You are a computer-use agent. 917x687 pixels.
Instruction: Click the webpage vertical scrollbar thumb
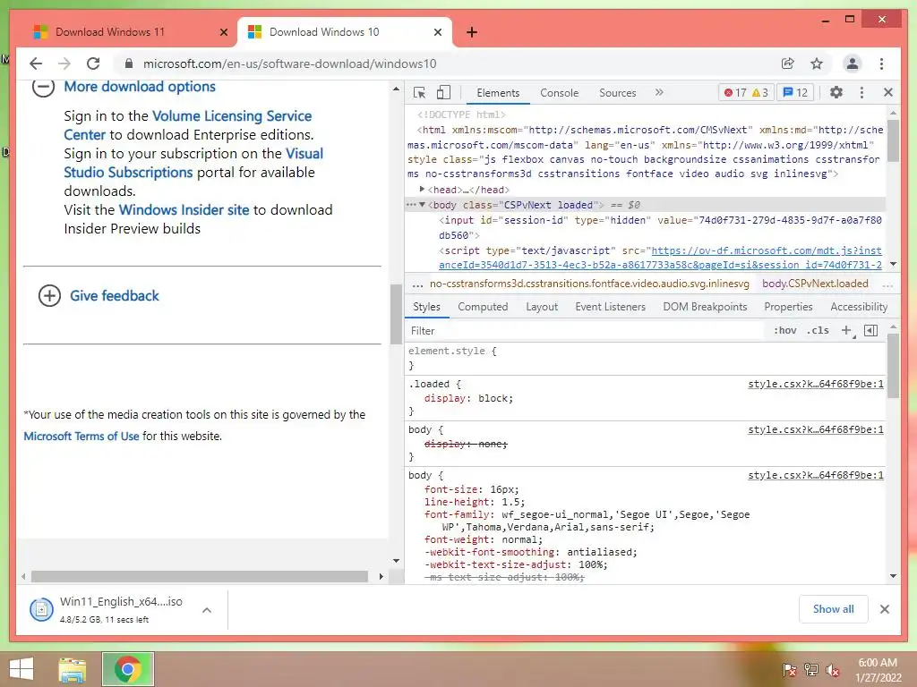point(396,314)
